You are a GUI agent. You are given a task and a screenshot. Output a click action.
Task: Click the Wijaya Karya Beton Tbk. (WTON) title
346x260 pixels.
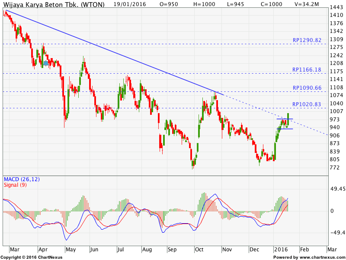point(54,4)
